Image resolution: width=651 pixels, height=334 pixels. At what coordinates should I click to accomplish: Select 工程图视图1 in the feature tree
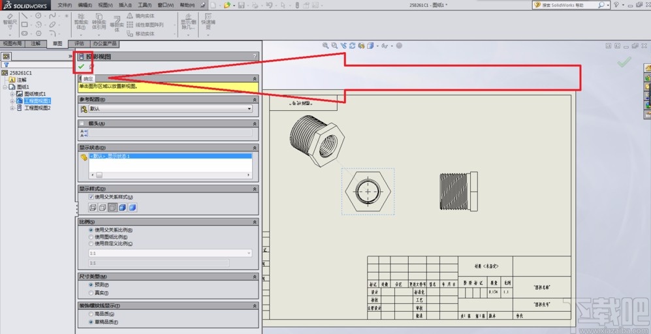point(37,101)
